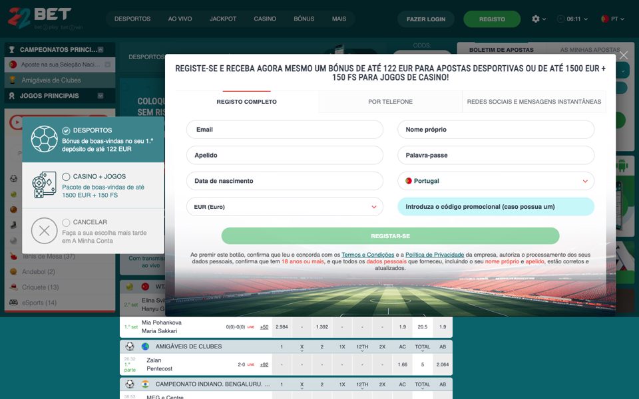Click the eSports gamepad icon in sidebar
Image resolution: width=639 pixels, height=399 pixels.
tap(13, 303)
